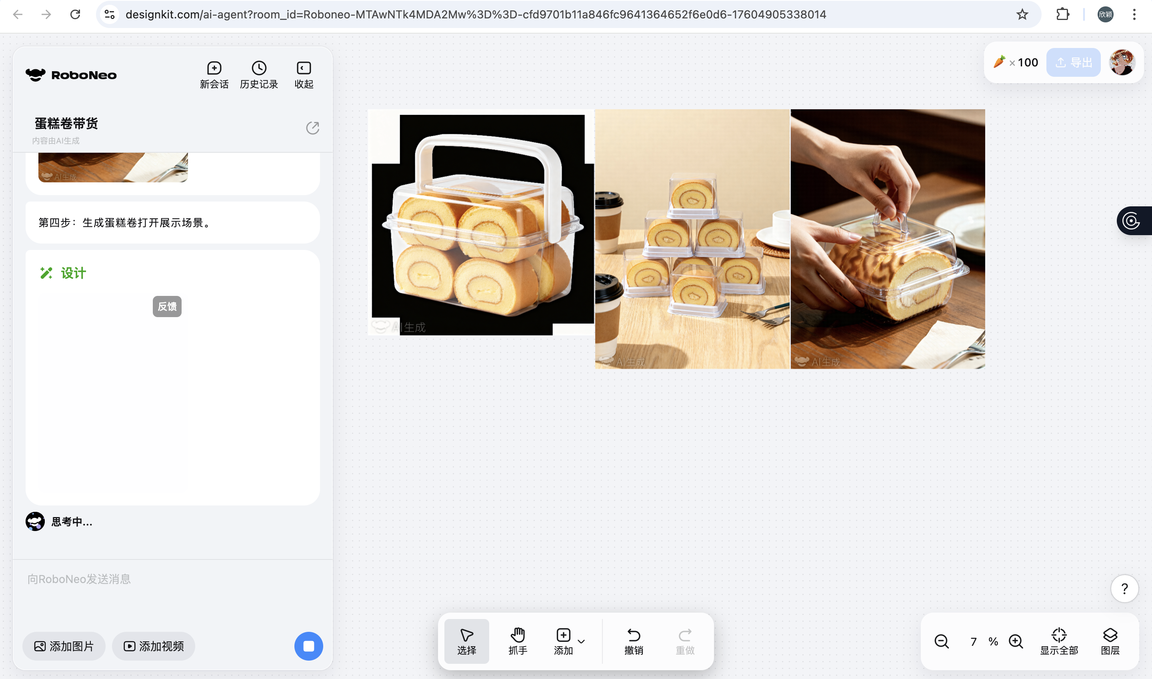Click the export (导出) button
This screenshot has height=679, width=1152.
coord(1073,62)
